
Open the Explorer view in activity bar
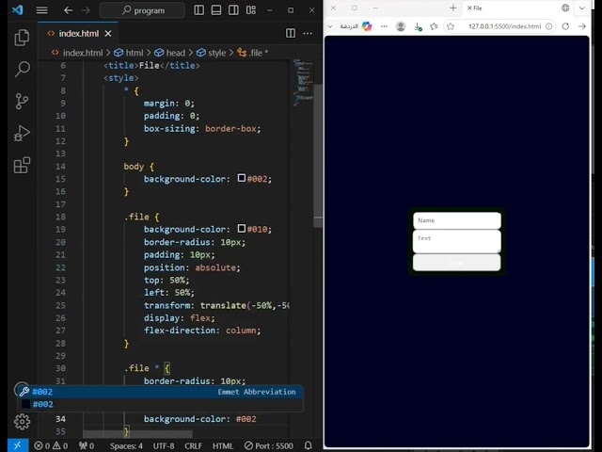(x=22, y=38)
